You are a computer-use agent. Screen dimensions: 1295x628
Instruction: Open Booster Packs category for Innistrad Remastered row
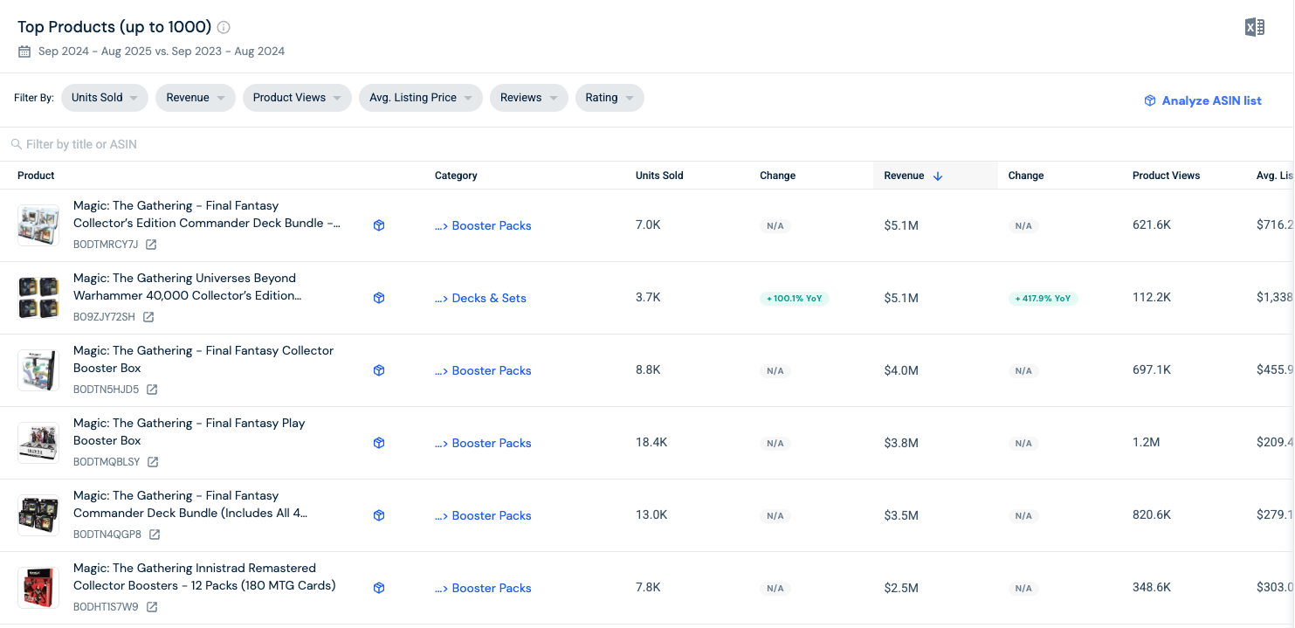coord(483,588)
